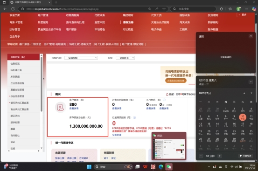Collapse the left sidebar with the arrow handle

point(43,79)
